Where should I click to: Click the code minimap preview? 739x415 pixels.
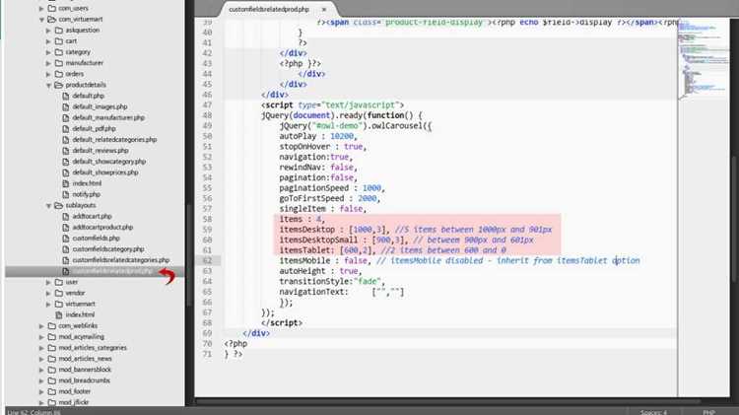pos(704,61)
